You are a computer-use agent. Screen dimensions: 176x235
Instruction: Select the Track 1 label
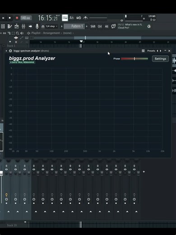click(x=11, y=46)
